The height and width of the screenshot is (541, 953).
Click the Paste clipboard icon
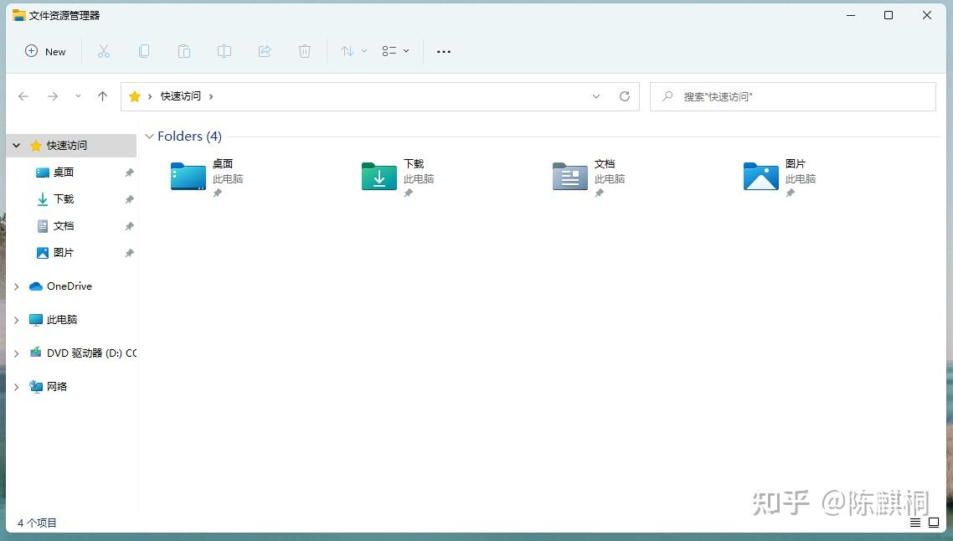coord(184,52)
